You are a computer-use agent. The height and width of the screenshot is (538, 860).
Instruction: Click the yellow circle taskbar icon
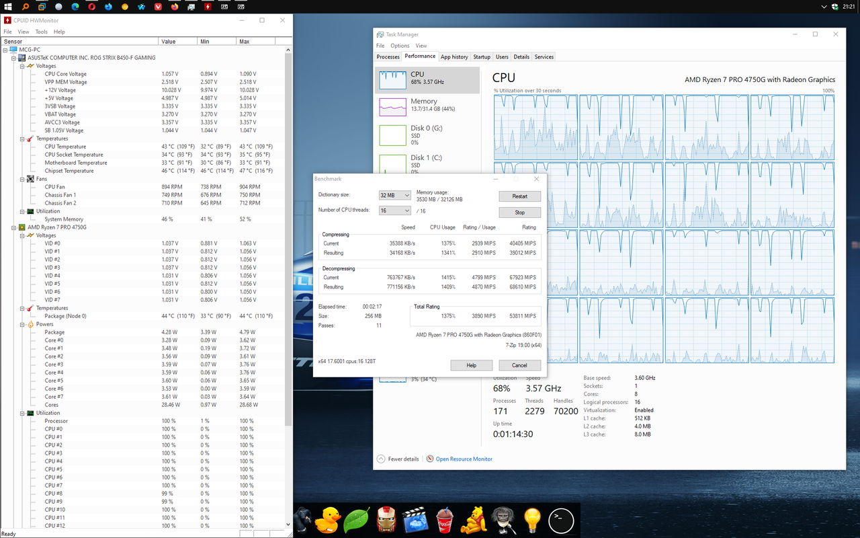[125, 7]
